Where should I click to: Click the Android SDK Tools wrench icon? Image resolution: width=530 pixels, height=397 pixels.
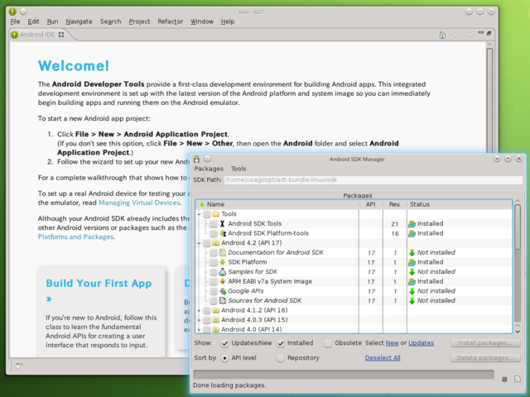point(223,223)
